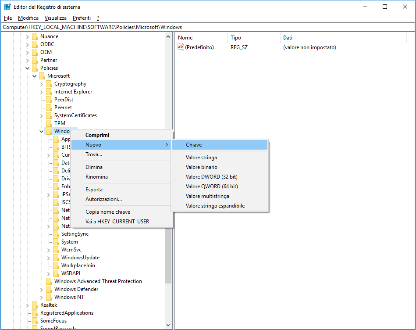Open the Modifica menu
416x330 pixels.
click(28, 18)
